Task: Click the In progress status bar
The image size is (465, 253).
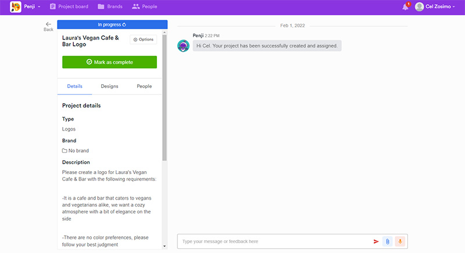Action: 112,24
